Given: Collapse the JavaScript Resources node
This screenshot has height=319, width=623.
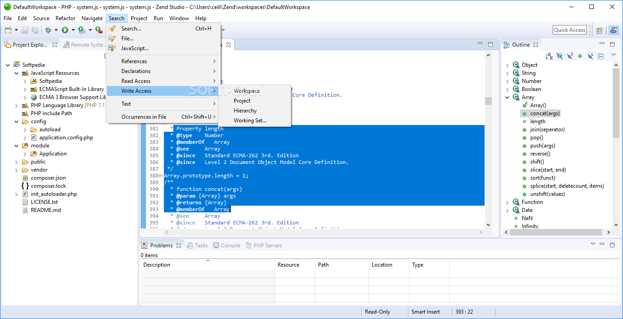Looking at the screenshot, I should (x=17, y=73).
